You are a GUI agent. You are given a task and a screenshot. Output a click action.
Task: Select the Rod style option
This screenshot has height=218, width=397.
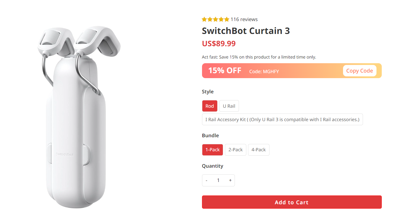[x=210, y=106]
